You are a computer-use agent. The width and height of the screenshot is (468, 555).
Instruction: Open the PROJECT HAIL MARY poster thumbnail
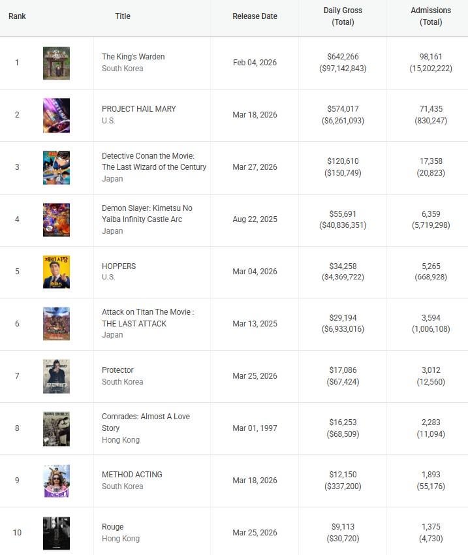56,116
